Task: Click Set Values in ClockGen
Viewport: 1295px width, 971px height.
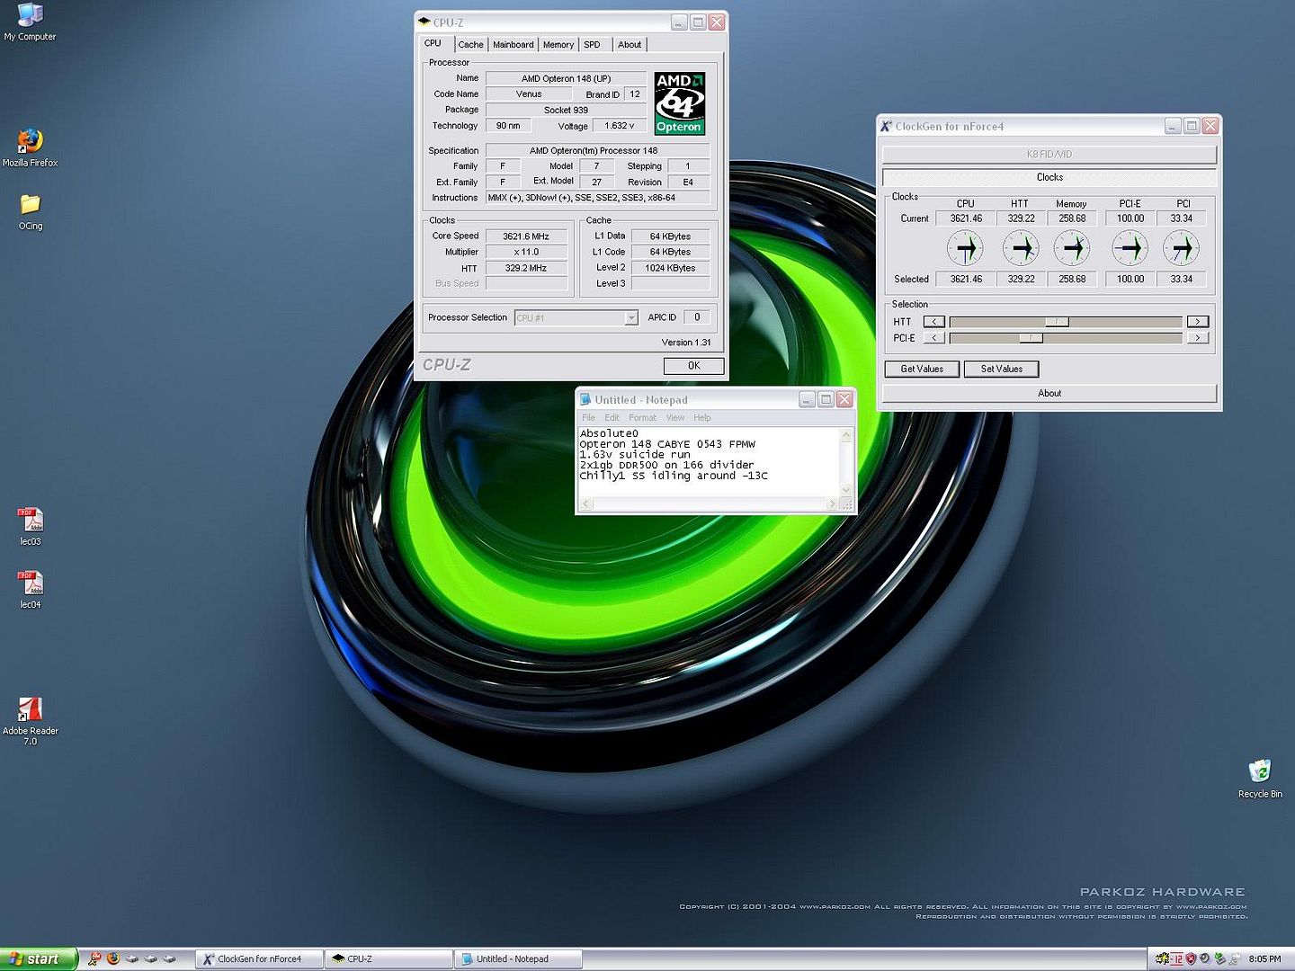Action: coord(1001,369)
